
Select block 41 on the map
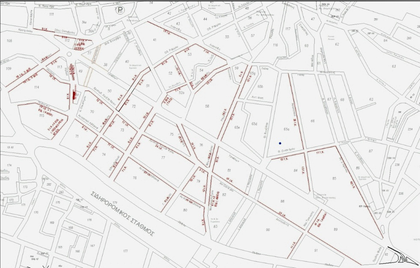(154, 40)
